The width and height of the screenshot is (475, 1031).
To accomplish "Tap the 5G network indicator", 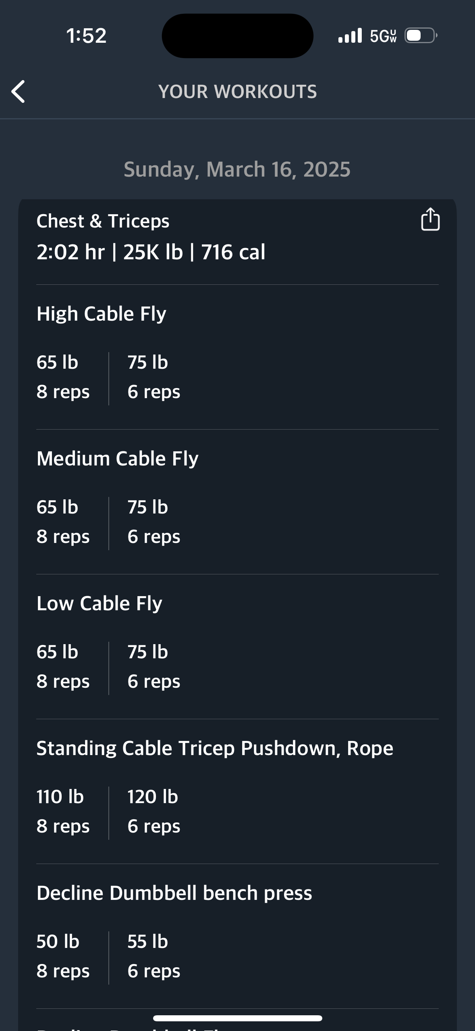I will (x=383, y=36).
